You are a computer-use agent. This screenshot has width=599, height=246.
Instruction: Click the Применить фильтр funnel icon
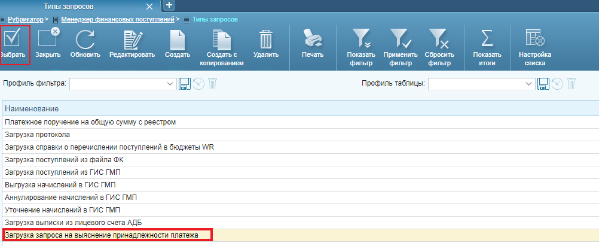pyautogui.click(x=401, y=39)
